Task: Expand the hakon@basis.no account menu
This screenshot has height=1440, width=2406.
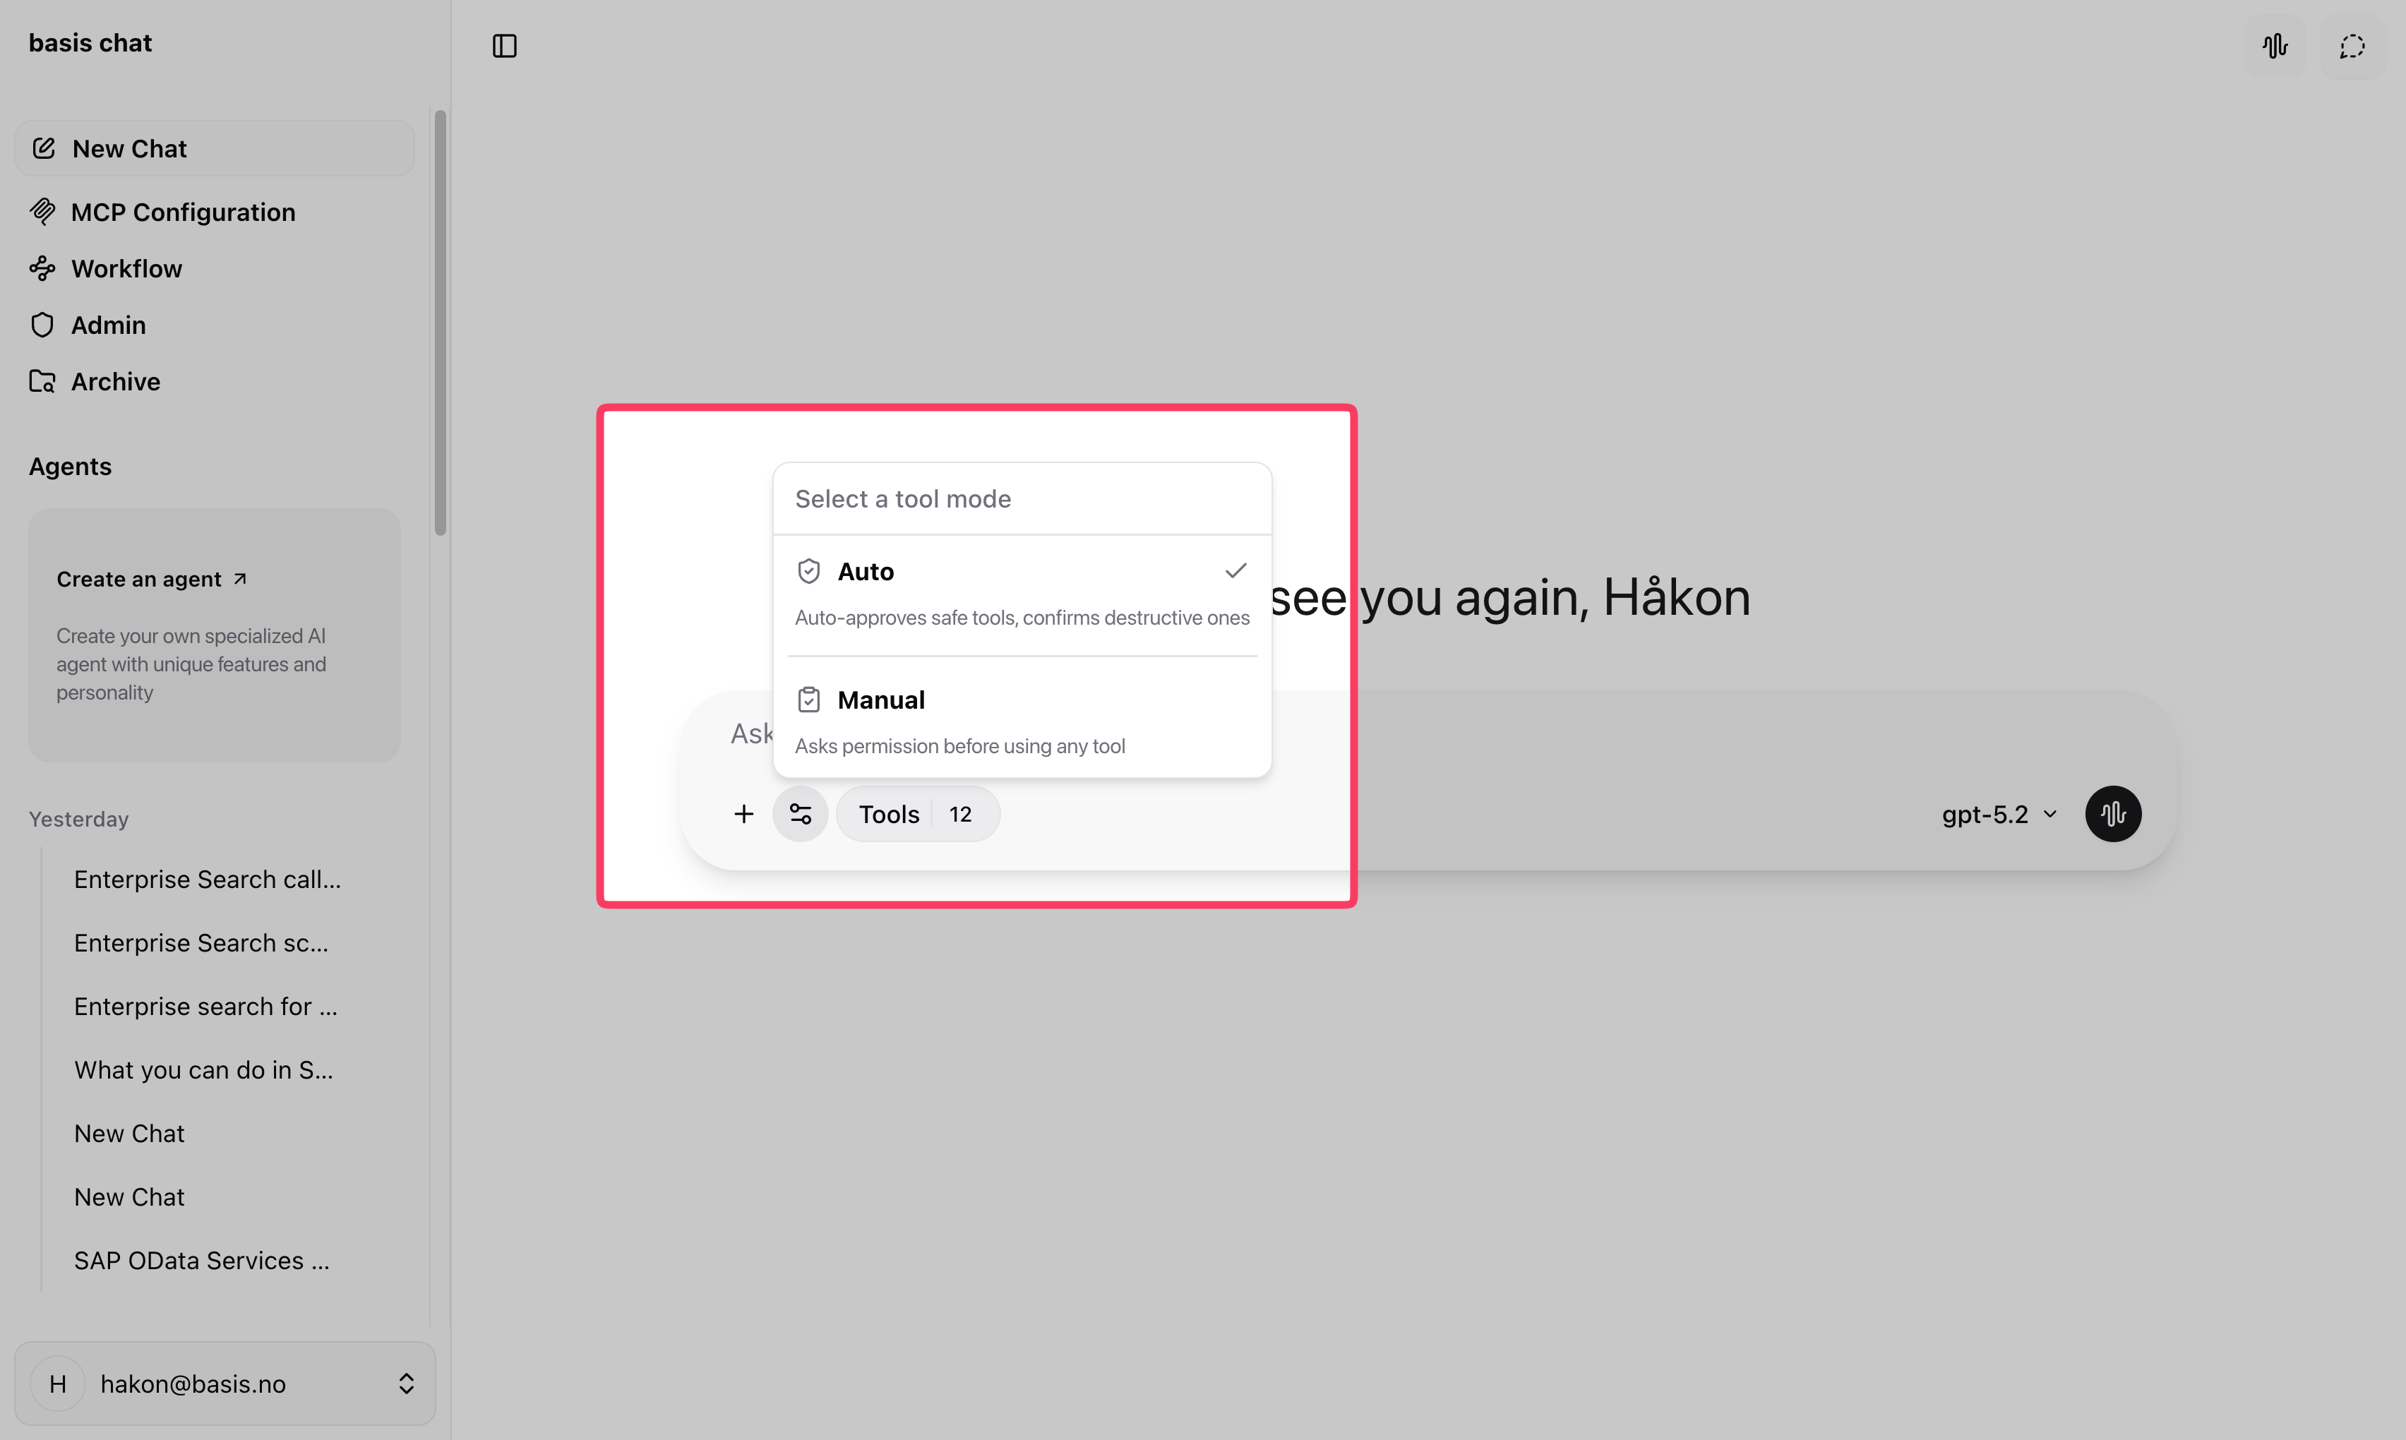Action: pos(225,1383)
